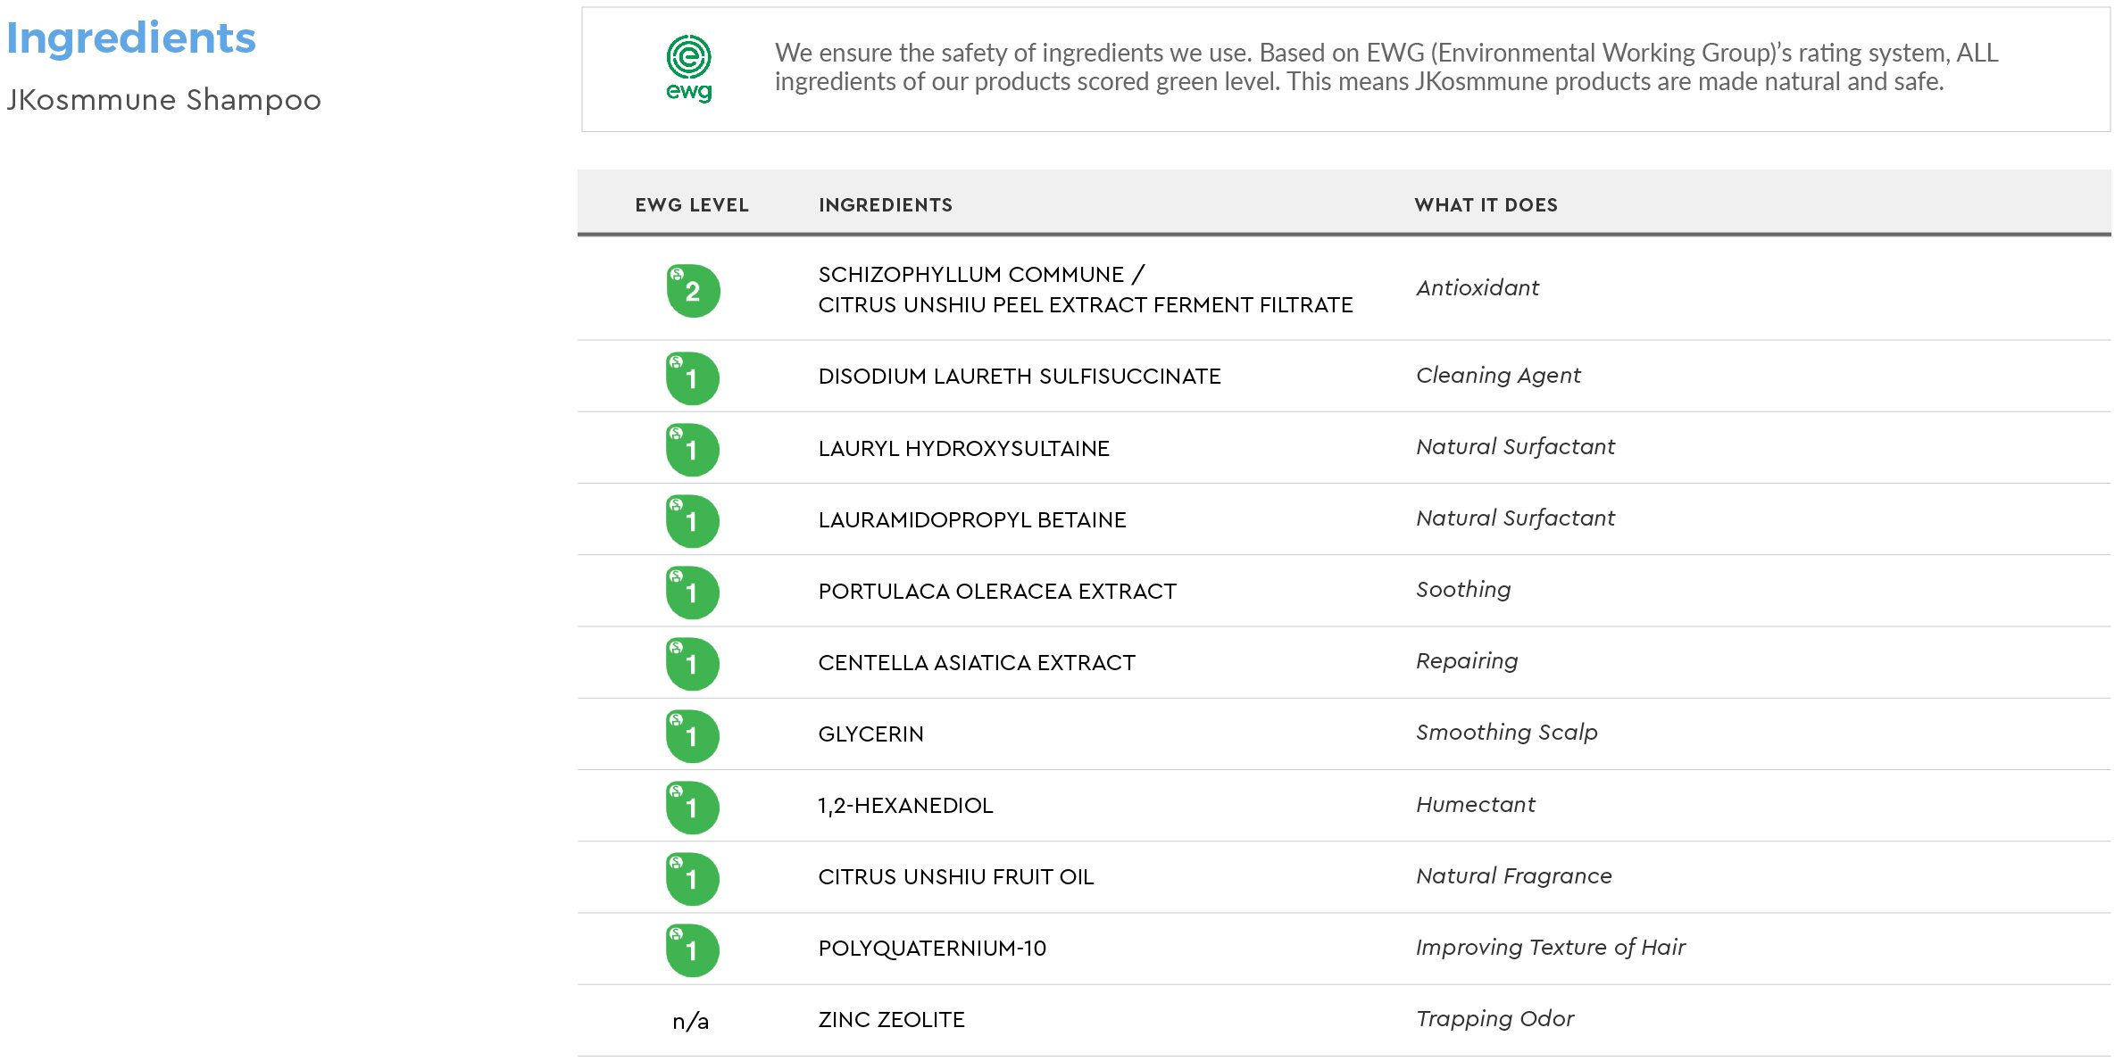Viewport: 2123px width, 1061px height.
Task: Click the EWG badge beside Disodium Laureth Sulfisuccinate
Action: [692, 378]
